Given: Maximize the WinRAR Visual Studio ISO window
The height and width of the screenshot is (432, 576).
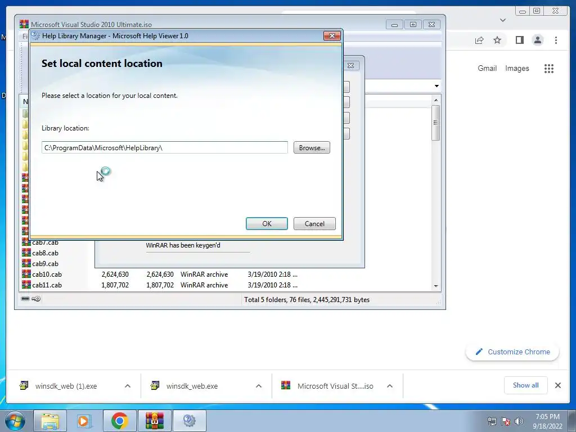Looking at the screenshot, I should pos(413,25).
